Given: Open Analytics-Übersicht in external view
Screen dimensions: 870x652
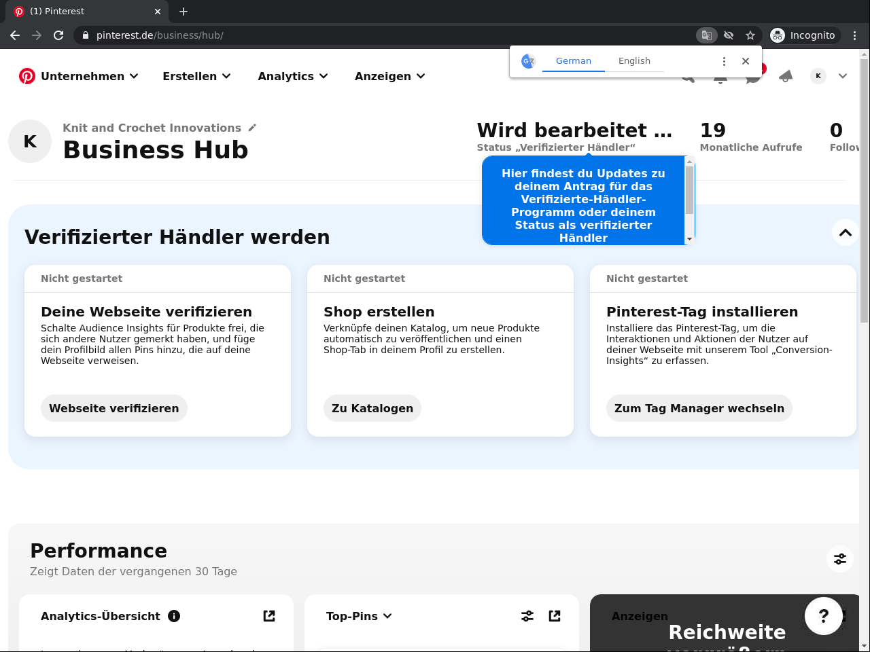Looking at the screenshot, I should (x=269, y=616).
